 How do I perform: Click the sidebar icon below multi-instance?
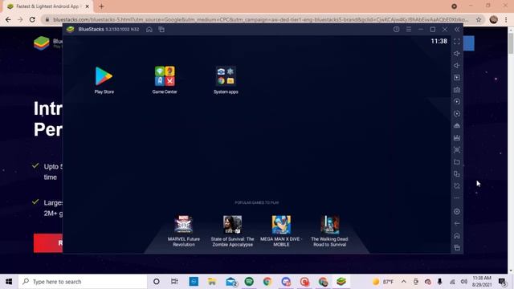tap(457, 185)
